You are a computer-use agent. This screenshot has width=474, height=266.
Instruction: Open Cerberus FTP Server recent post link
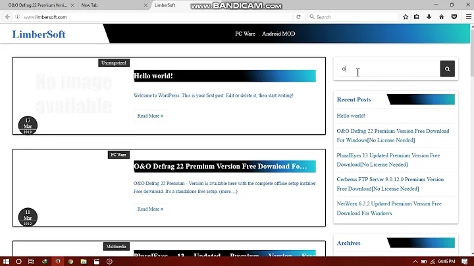coord(390,184)
